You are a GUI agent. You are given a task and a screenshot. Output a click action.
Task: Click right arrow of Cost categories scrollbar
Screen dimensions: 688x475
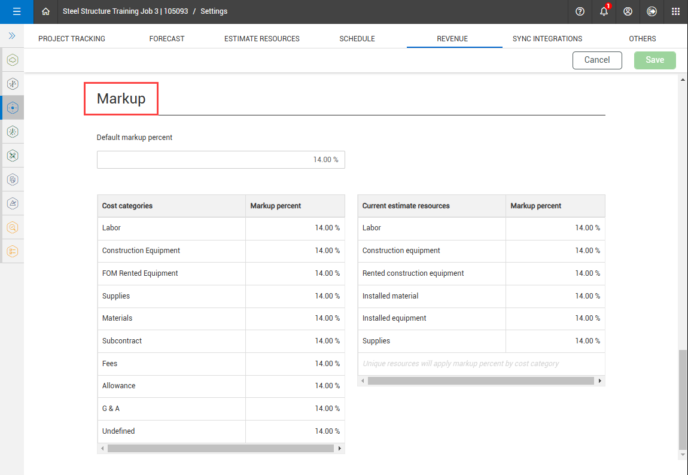(340, 448)
